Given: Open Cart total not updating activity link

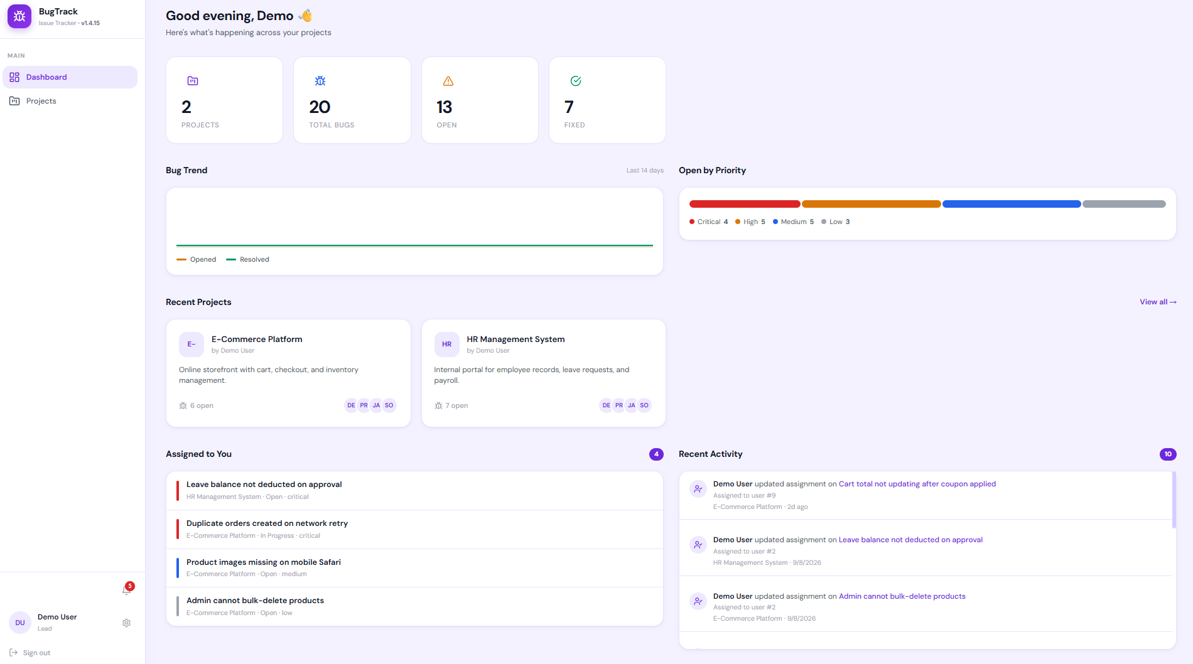Looking at the screenshot, I should click(x=917, y=484).
